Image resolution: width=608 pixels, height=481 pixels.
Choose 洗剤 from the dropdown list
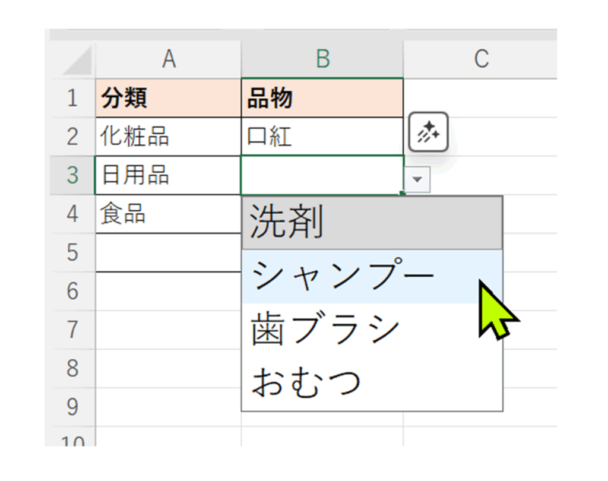(x=372, y=223)
